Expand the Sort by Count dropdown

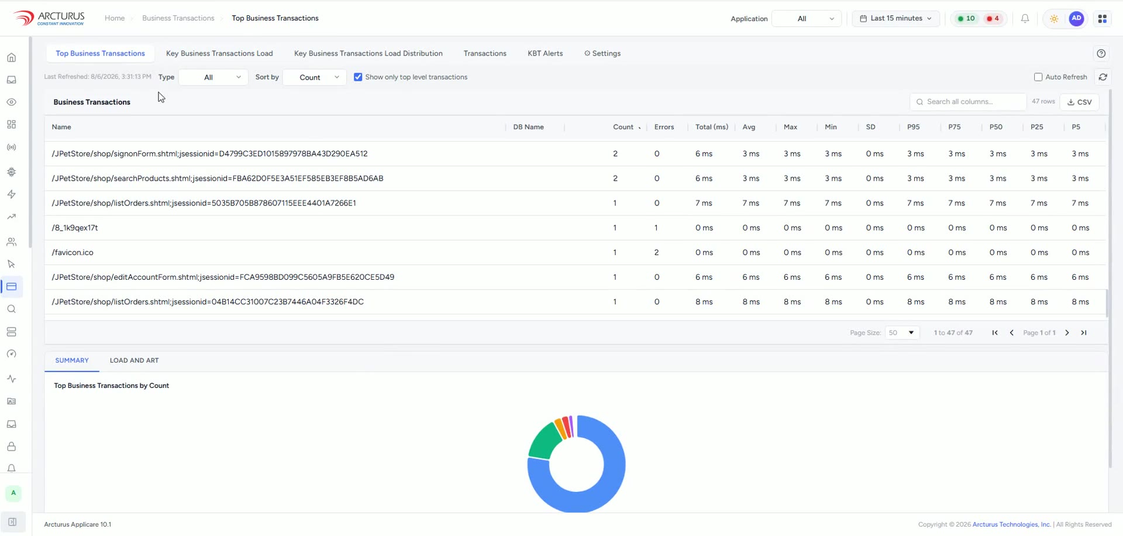pyautogui.click(x=315, y=77)
